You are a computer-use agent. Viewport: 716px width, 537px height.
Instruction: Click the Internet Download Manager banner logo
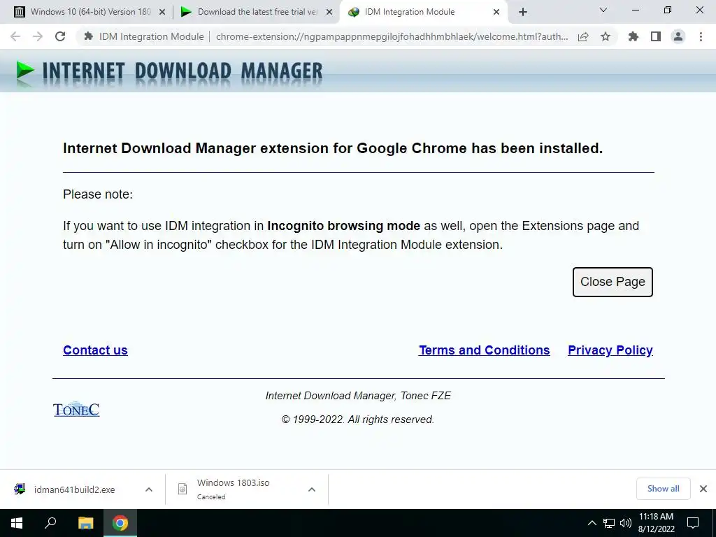pyautogui.click(x=169, y=72)
